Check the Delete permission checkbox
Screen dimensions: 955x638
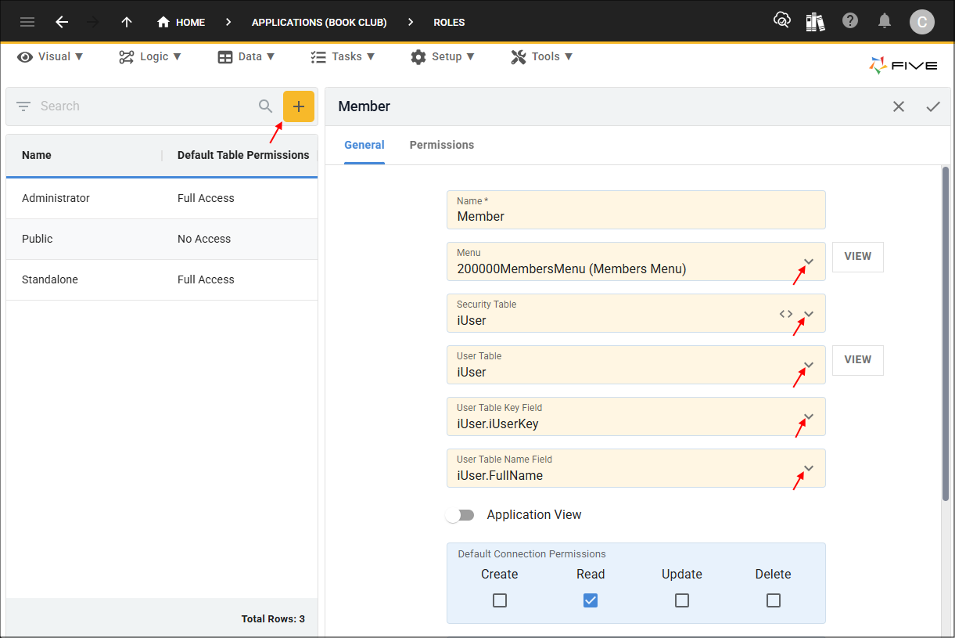coord(774,600)
